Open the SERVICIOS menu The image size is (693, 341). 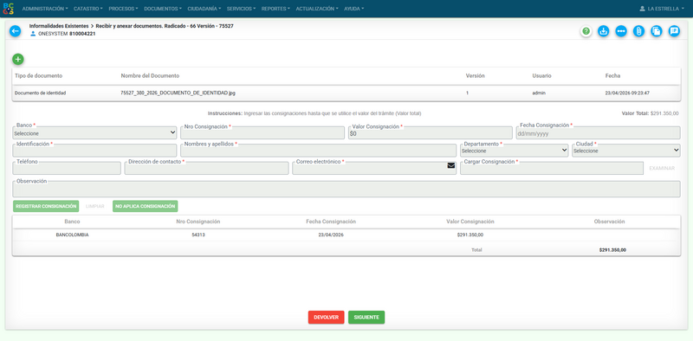pyautogui.click(x=242, y=9)
